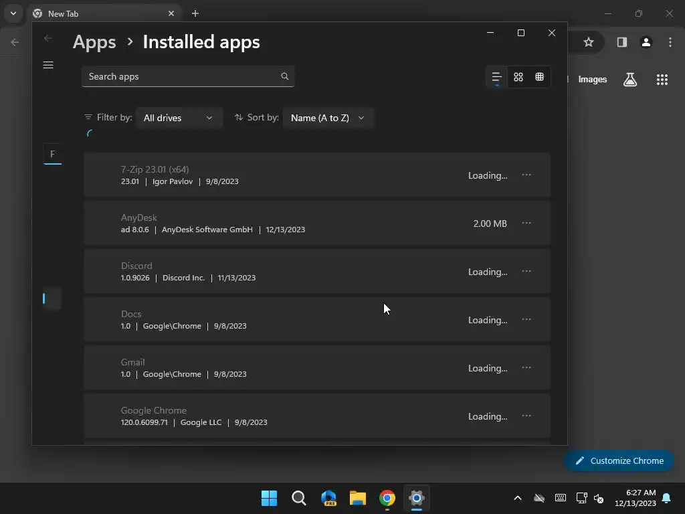
Task: Open more options for Docs
Action: 526,319
